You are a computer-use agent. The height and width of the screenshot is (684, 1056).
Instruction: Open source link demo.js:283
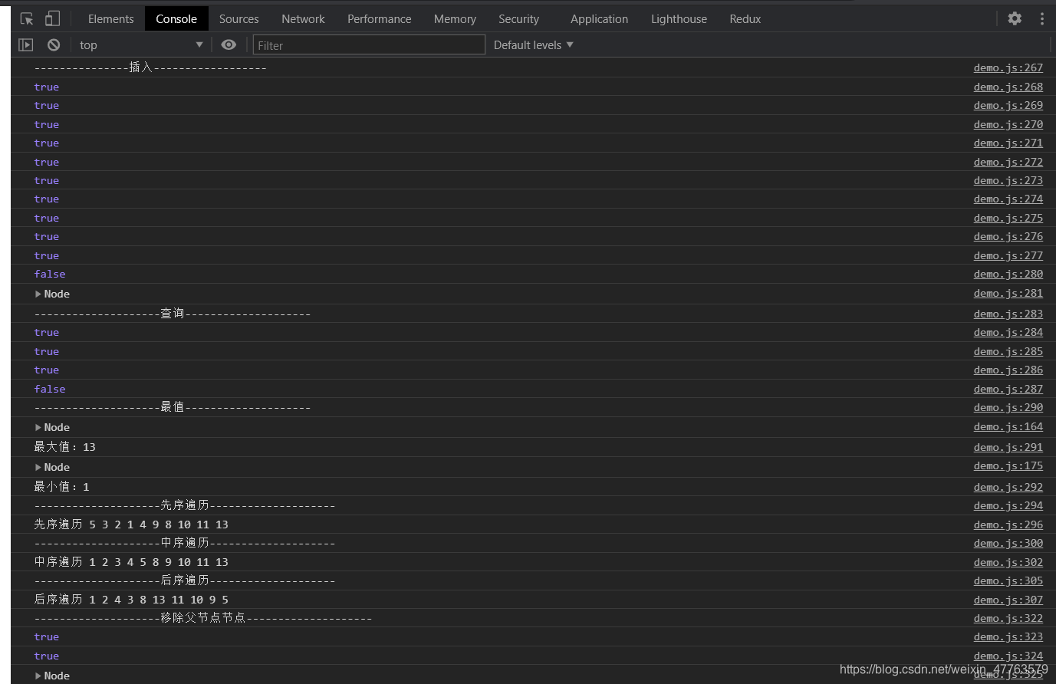pos(1008,314)
